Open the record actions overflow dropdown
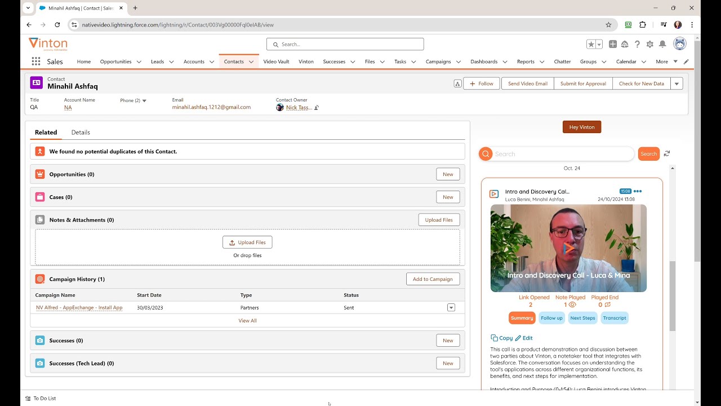 coord(677,83)
